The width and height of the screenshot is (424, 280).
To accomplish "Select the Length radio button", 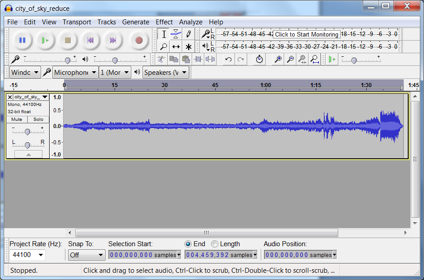I will tap(215, 244).
